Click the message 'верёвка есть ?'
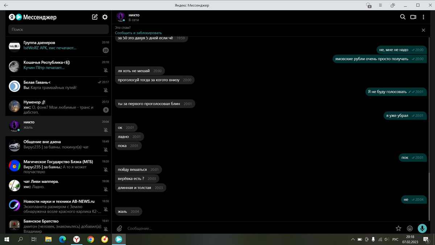 pyautogui.click(x=137, y=179)
